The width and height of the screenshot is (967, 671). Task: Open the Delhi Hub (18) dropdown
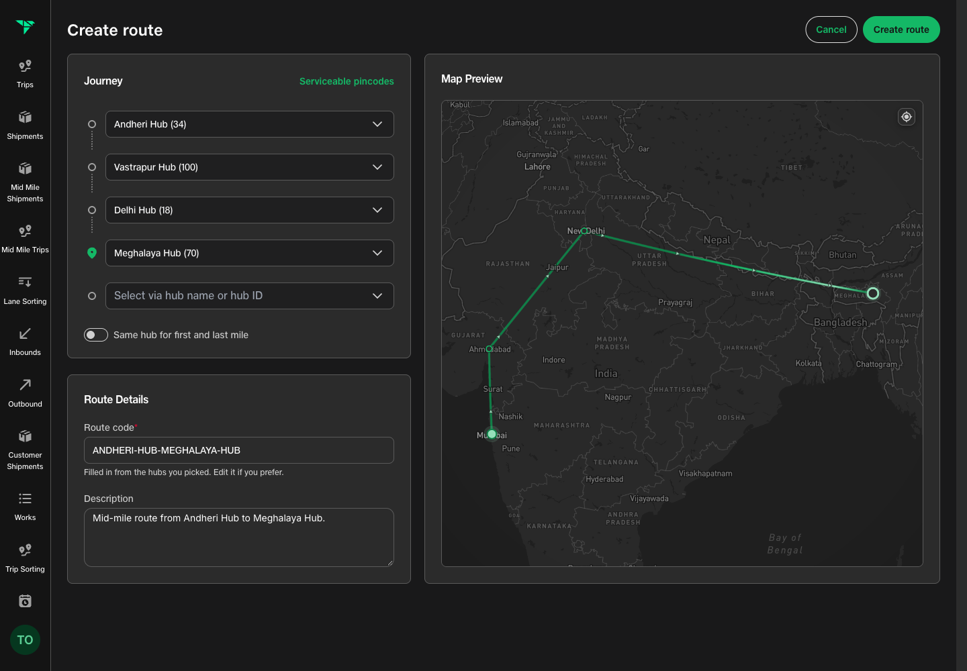pyautogui.click(x=250, y=210)
